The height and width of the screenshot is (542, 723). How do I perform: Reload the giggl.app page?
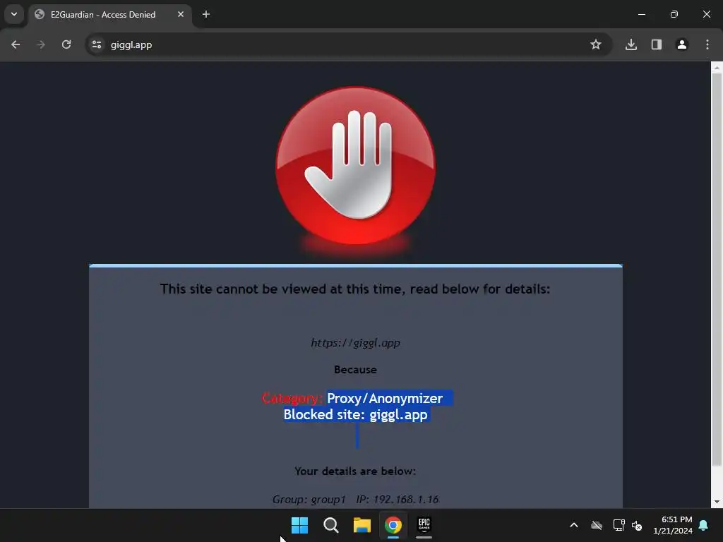click(x=66, y=44)
